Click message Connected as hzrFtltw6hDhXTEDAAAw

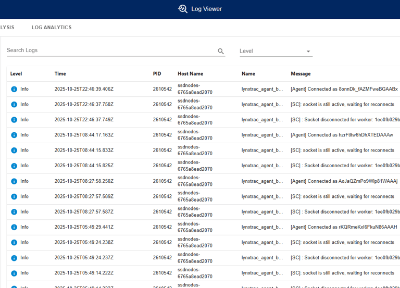pos(342,135)
